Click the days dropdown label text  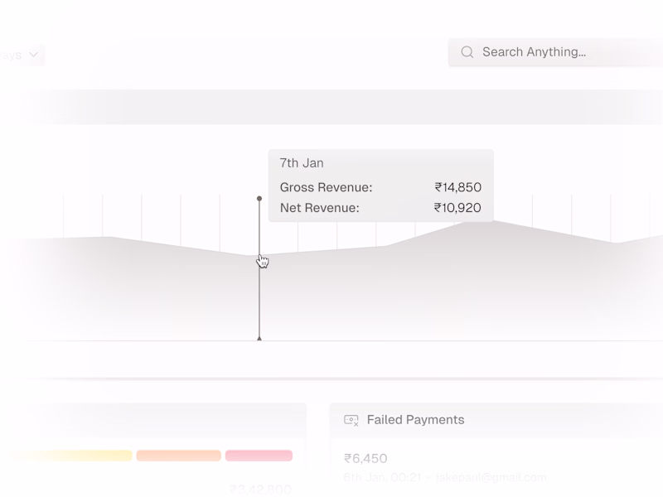(x=12, y=55)
